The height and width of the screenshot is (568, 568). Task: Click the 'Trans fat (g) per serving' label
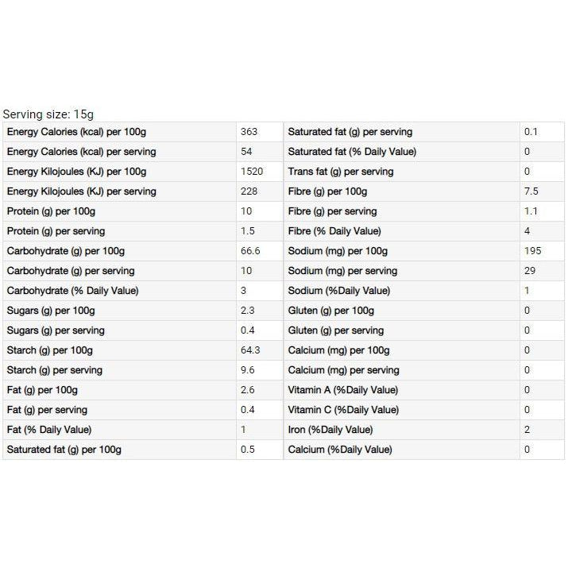[x=341, y=172]
